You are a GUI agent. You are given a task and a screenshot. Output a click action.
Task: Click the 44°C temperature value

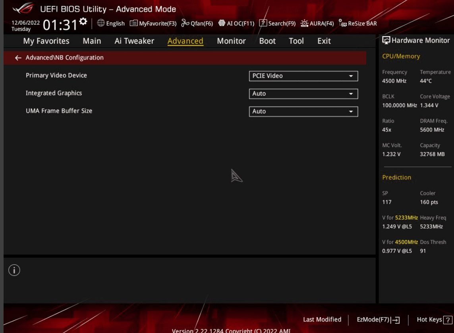(x=426, y=81)
